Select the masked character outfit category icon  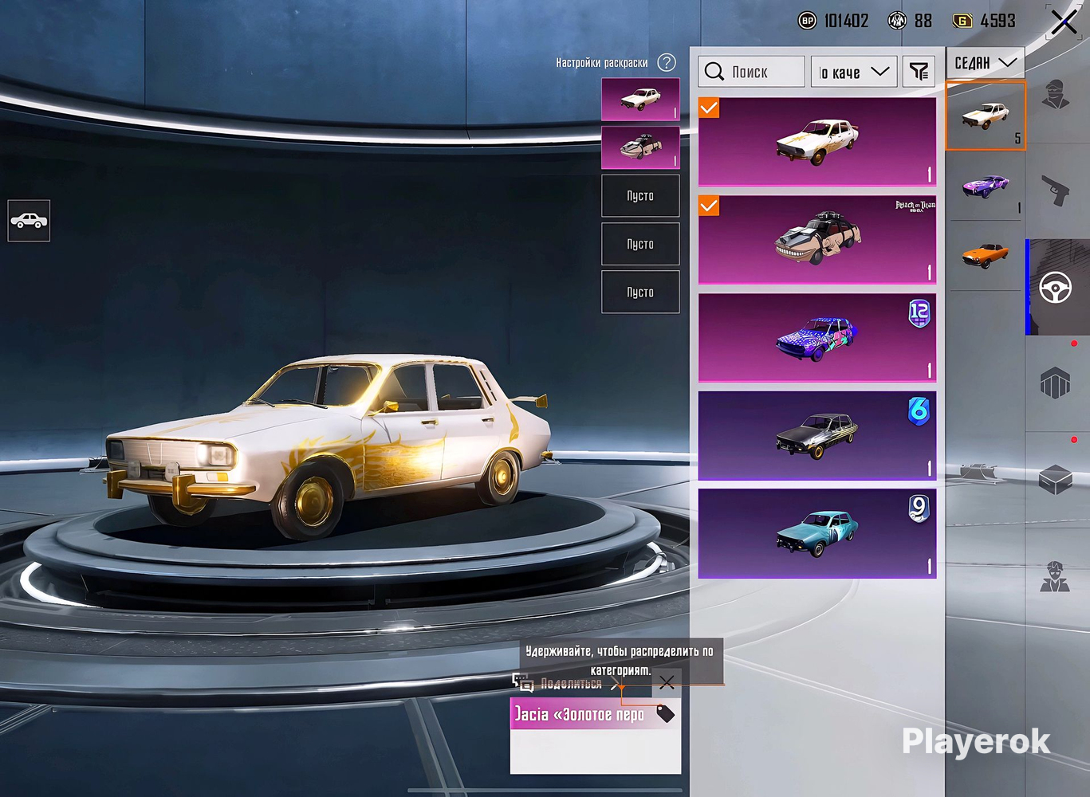point(1056,96)
